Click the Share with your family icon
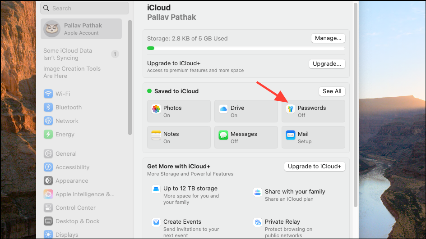Viewport: 426px width, 239px height. coord(258,192)
